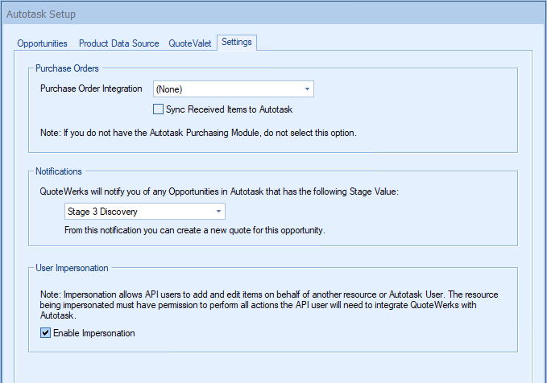
Task: Click the 'From this notification' help text
Action: click(x=193, y=231)
